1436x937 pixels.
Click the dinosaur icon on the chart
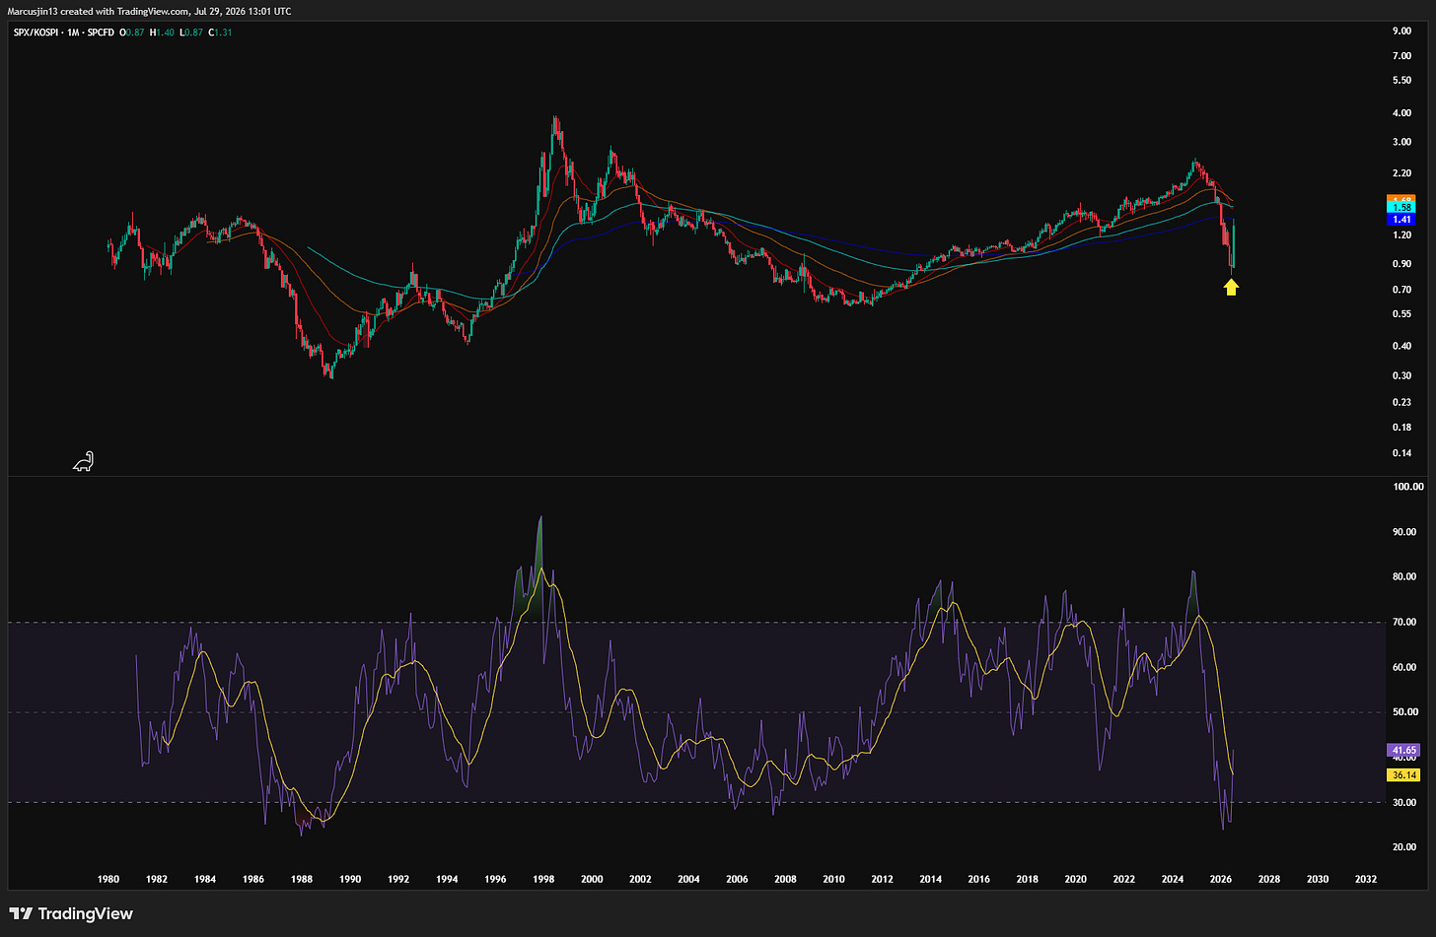84,461
